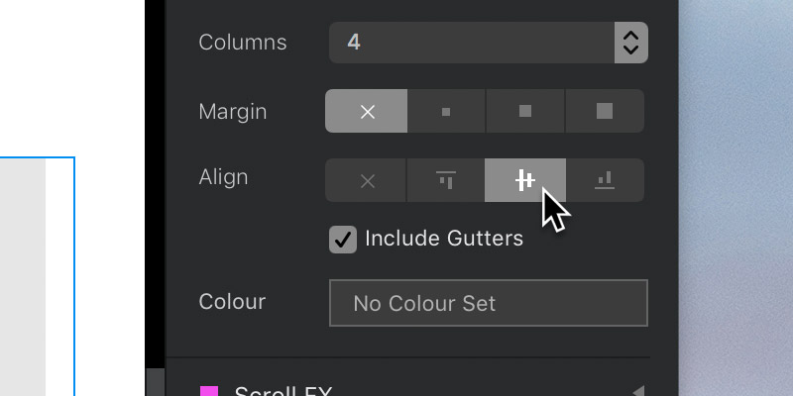Click the pink Scroll FX square

(209, 391)
